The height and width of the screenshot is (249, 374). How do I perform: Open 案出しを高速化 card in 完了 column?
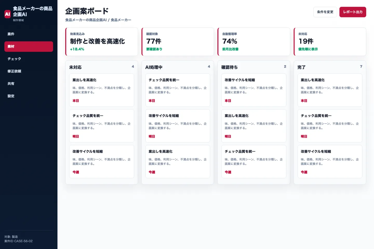coord(330,90)
